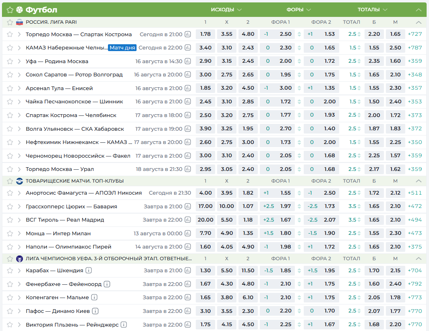Open the Анортосис Фамагуста — АПОЭЛ Никосия match

(x=84, y=193)
